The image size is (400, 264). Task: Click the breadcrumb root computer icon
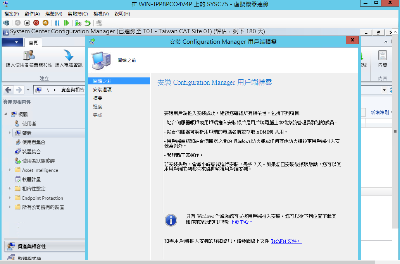click(x=38, y=90)
